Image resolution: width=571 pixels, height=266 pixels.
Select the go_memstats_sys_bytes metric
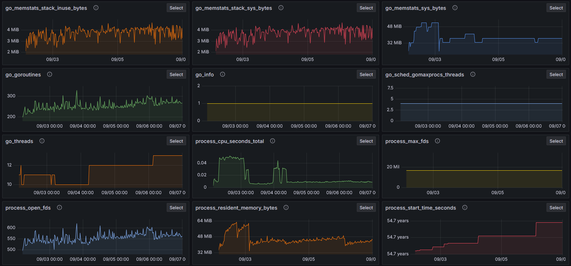point(556,8)
